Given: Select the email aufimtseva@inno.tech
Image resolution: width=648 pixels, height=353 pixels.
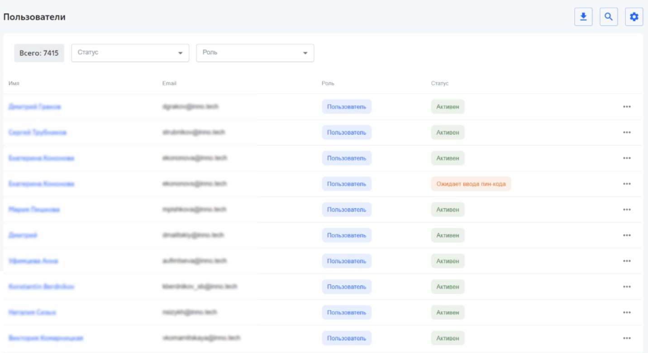Looking at the screenshot, I should coord(194,261).
